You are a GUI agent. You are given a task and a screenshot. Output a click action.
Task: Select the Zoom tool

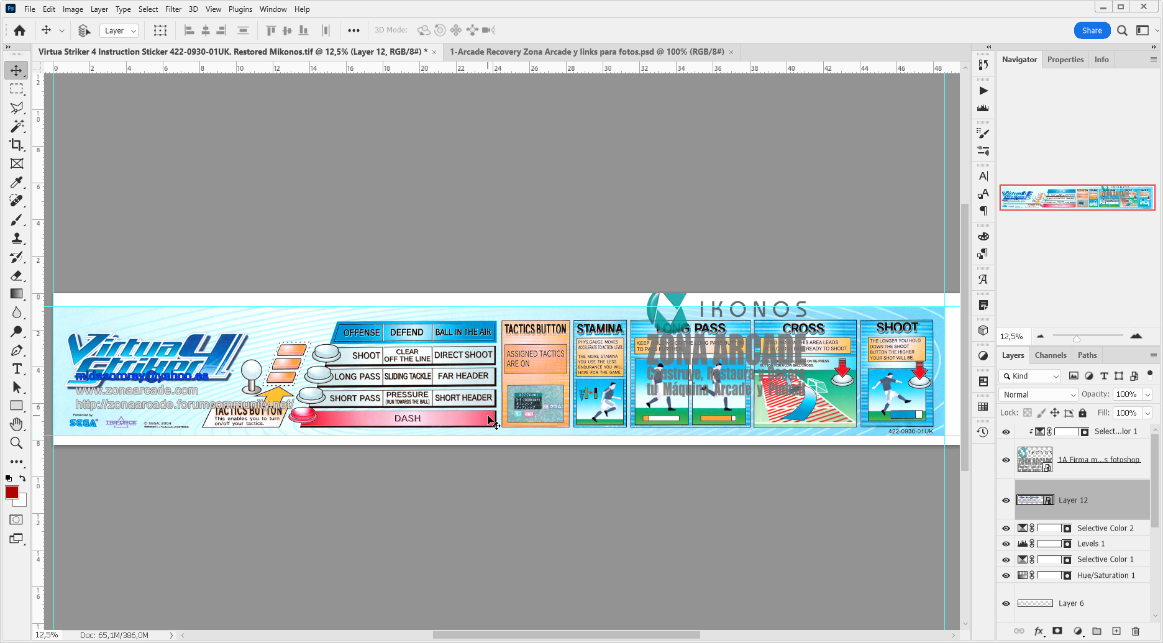[17, 443]
